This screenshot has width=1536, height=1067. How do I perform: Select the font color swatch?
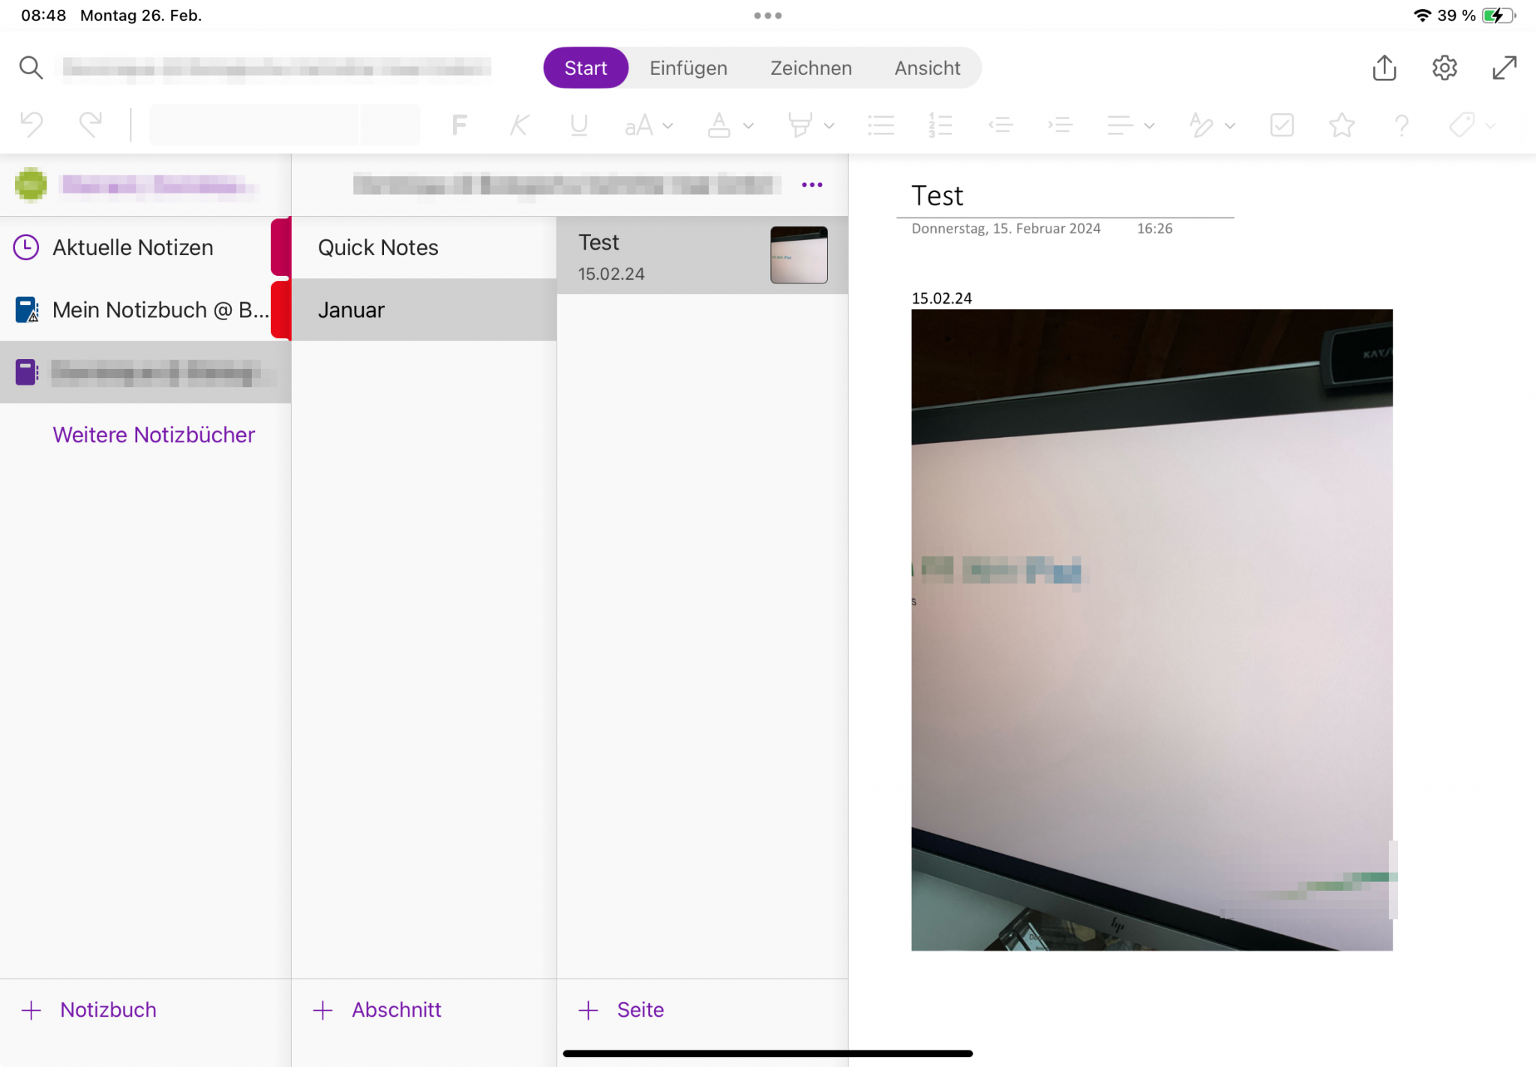tap(721, 125)
